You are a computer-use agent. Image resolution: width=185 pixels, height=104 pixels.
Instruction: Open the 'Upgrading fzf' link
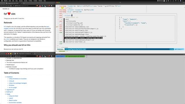(10, 90)
